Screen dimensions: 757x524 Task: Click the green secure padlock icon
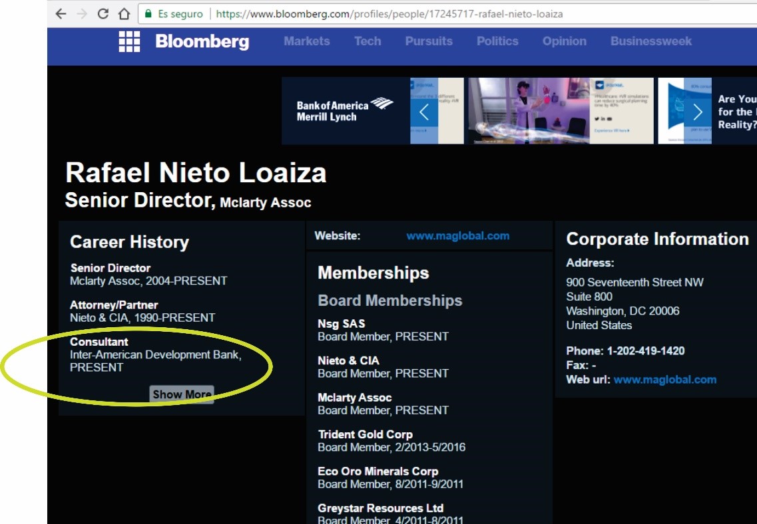pos(148,13)
